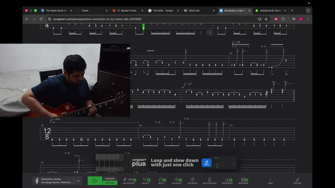Click the Songsterr Plus loop banner

166,163
